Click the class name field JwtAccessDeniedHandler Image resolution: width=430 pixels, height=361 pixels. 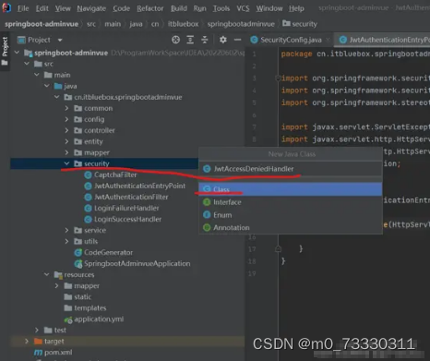coord(291,169)
